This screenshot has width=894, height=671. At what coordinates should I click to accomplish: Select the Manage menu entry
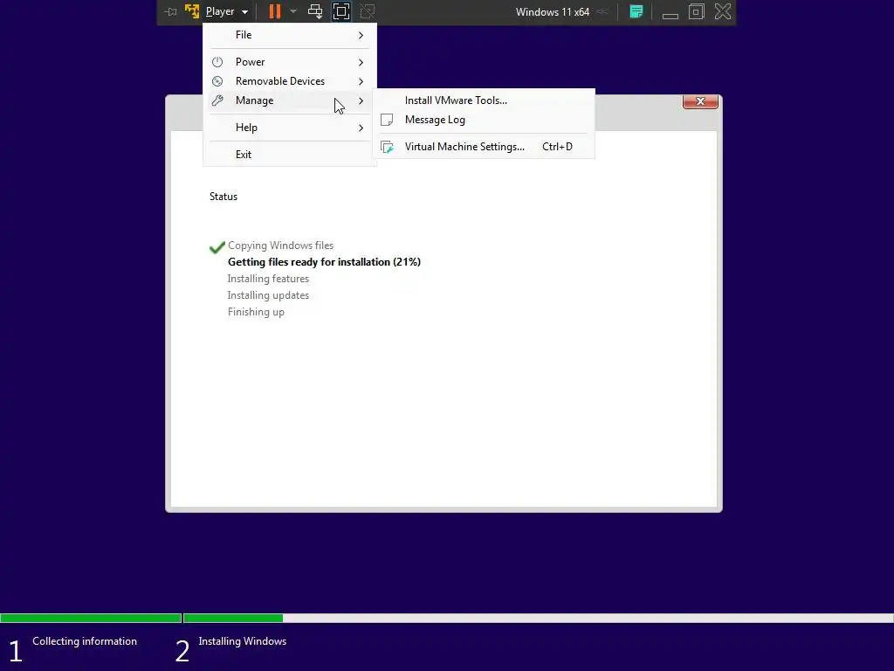tap(290, 100)
